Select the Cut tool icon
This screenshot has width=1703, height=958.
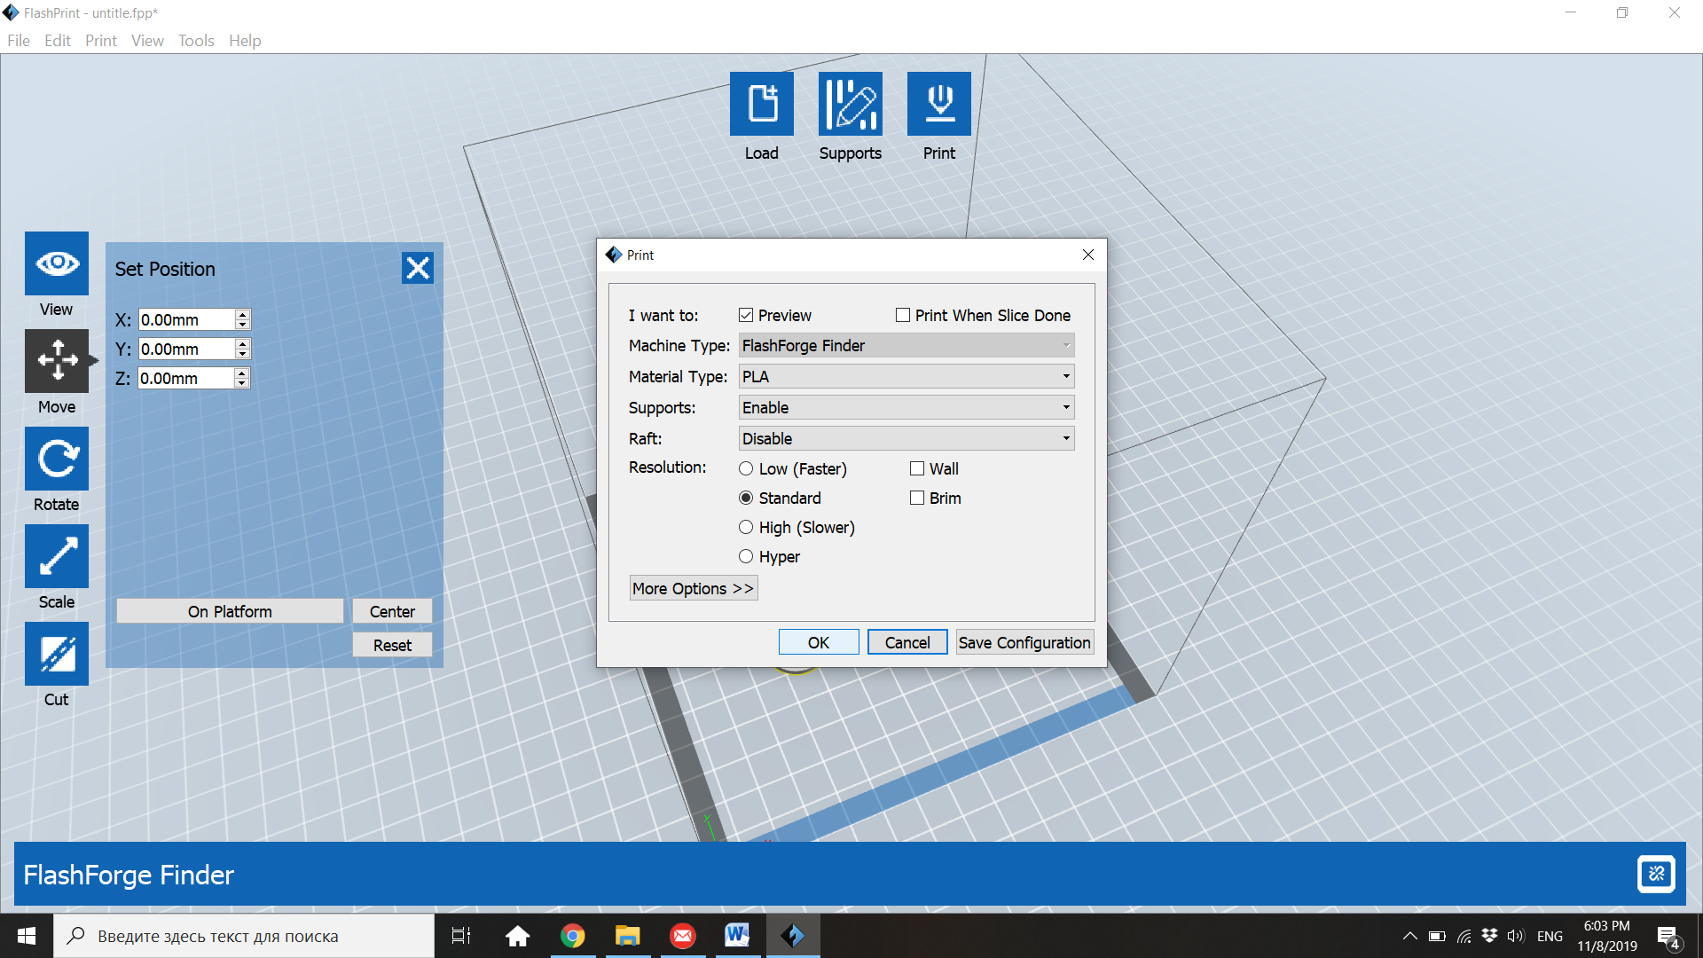coord(57,654)
